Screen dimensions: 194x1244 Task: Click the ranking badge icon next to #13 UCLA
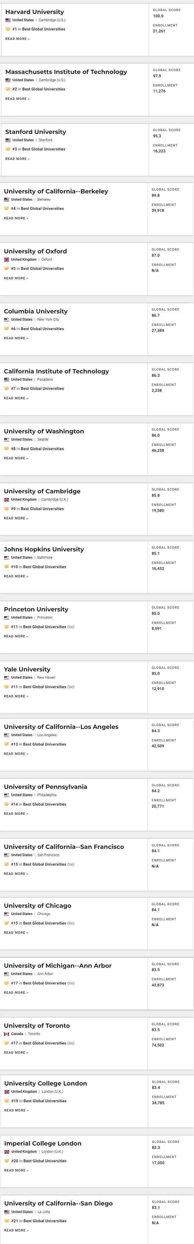point(6,744)
